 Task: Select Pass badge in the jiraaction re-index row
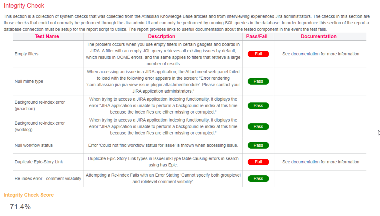(258, 106)
